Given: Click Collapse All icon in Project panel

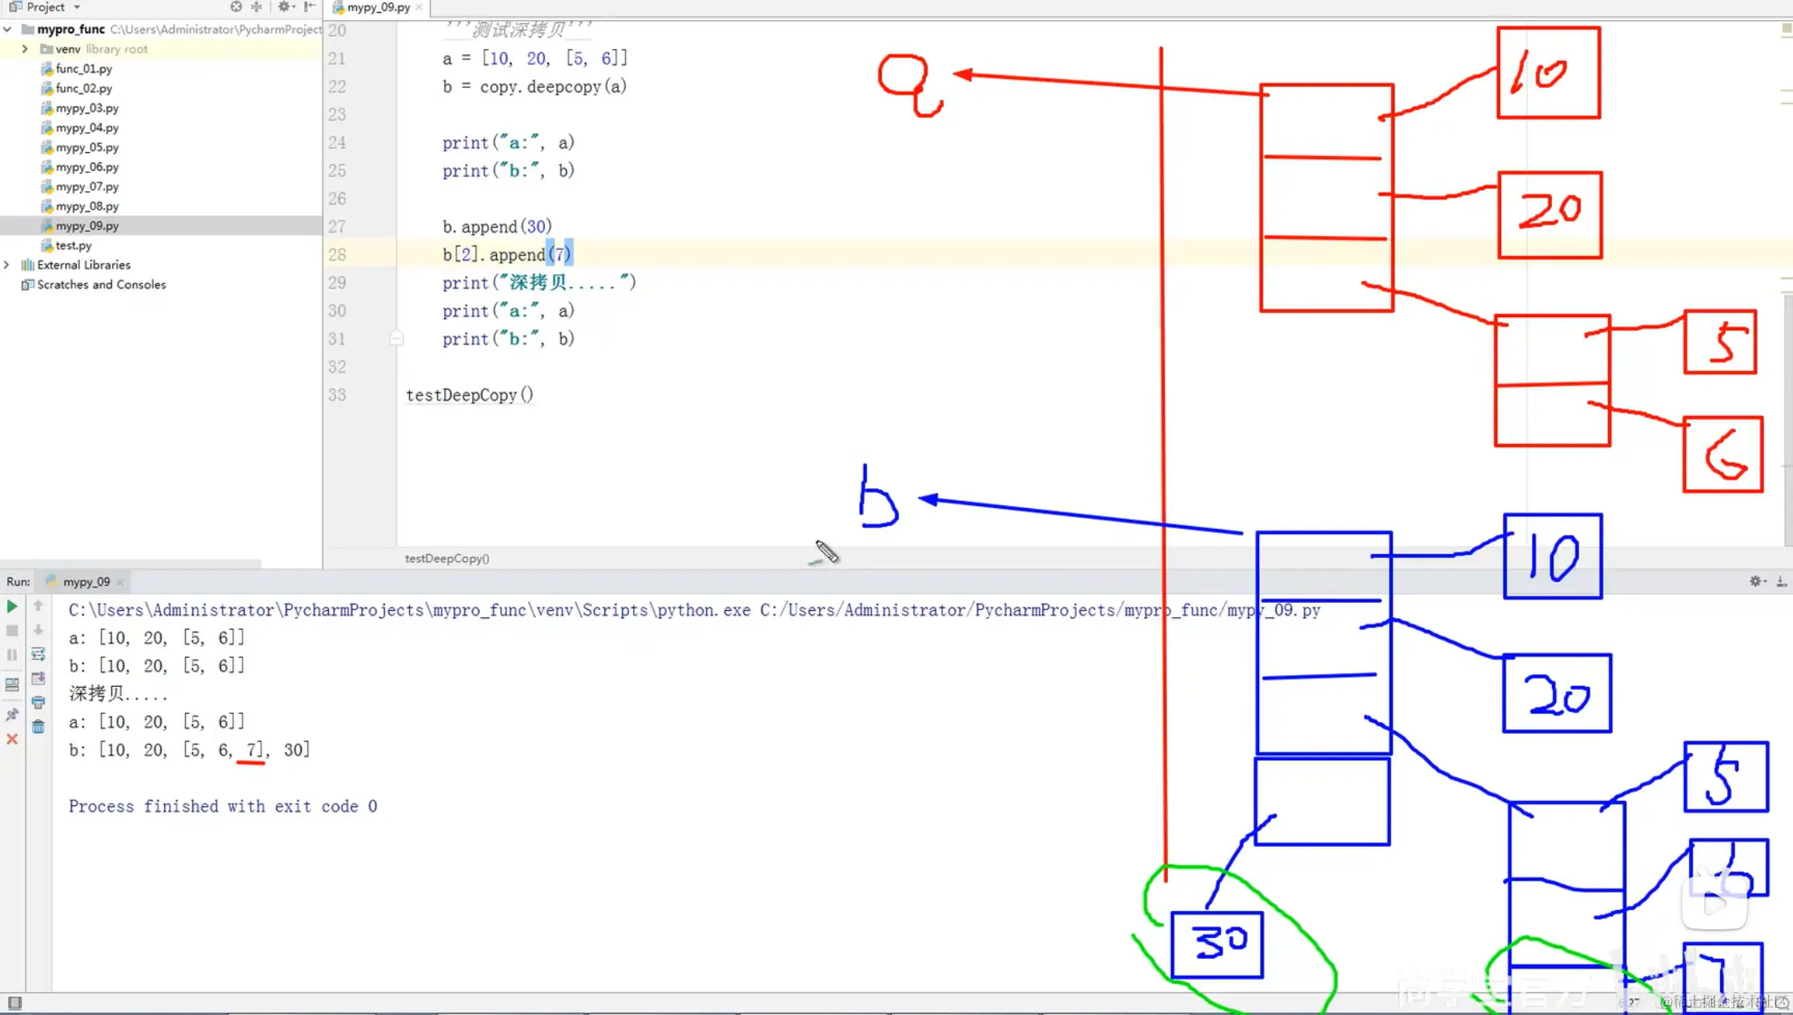Looking at the screenshot, I should click(x=256, y=7).
